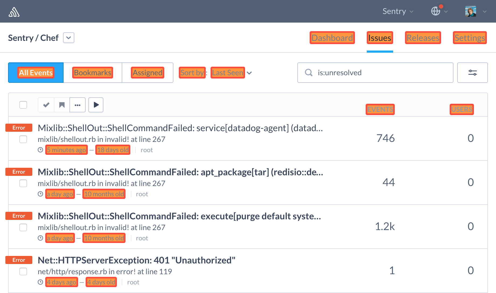Image resolution: width=496 pixels, height=293 pixels.
Task: Click 'root' in the 401 Unauthorized row
Action: click(133, 282)
